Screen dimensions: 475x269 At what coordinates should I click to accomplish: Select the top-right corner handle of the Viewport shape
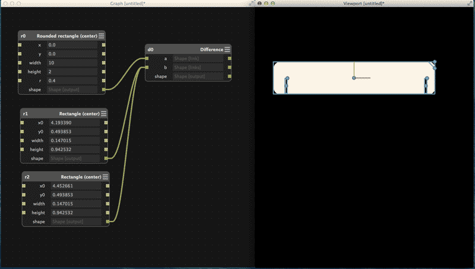point(435,62)
